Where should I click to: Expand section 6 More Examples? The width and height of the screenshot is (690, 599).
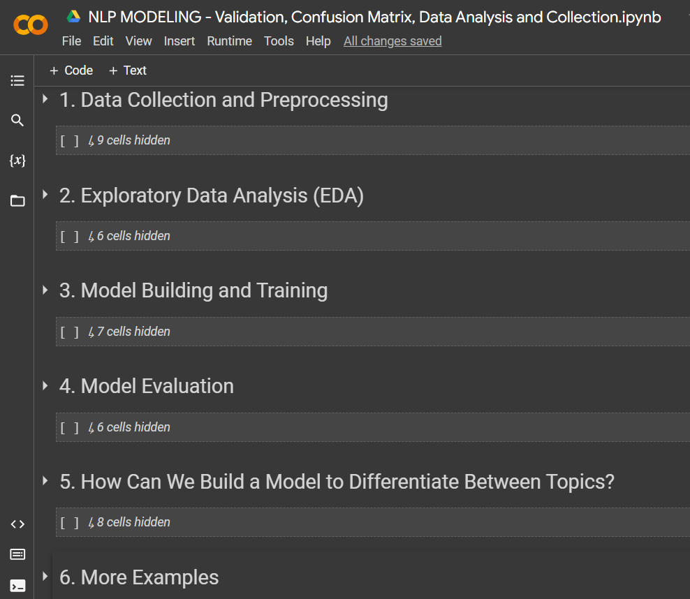pos(45,577)
